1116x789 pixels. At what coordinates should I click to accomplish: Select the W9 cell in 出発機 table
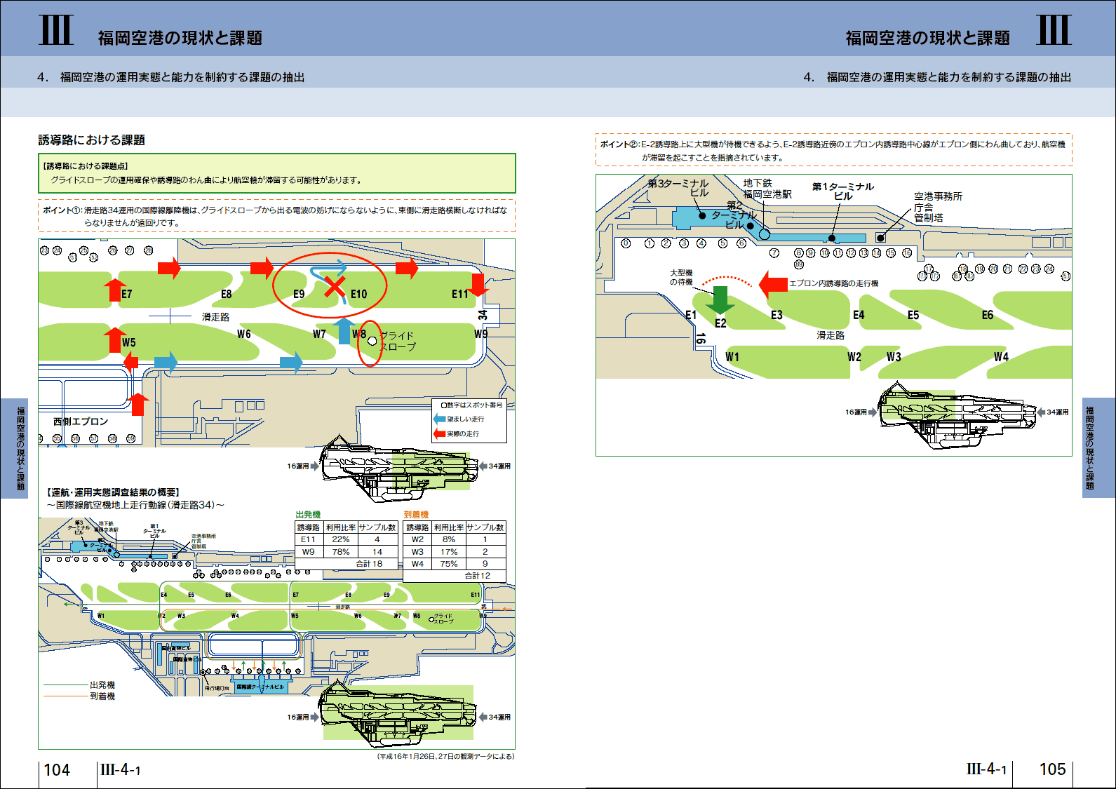point(308,552)
